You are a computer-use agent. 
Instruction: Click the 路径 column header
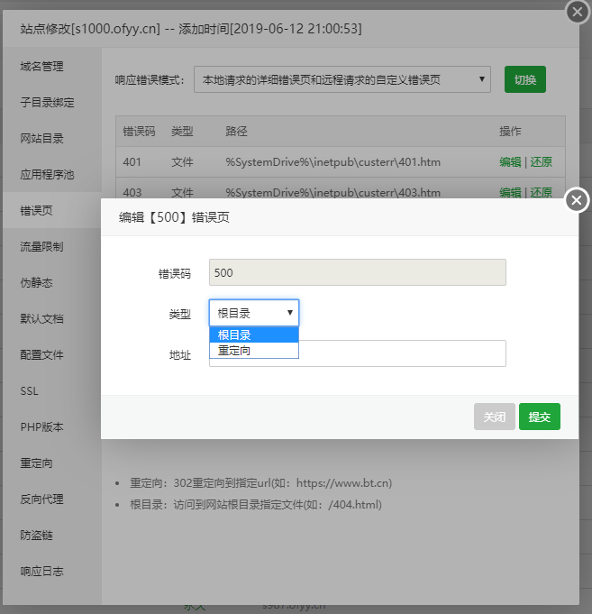236,131
